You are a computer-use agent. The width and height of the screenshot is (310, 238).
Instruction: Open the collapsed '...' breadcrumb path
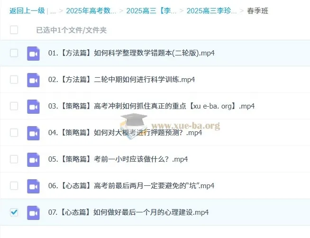click(x=53, y=11)
